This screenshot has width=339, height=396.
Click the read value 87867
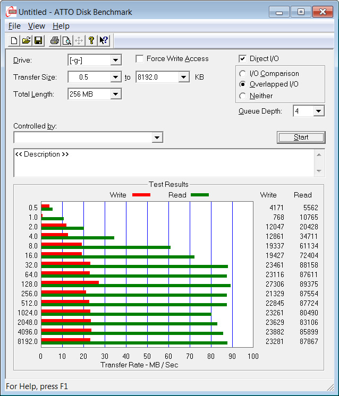point(309,341)
